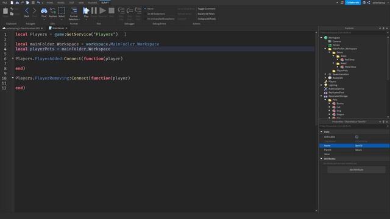Click the Collaborate button
Screen dimensions: 390x219
click(x=353, y=2)
